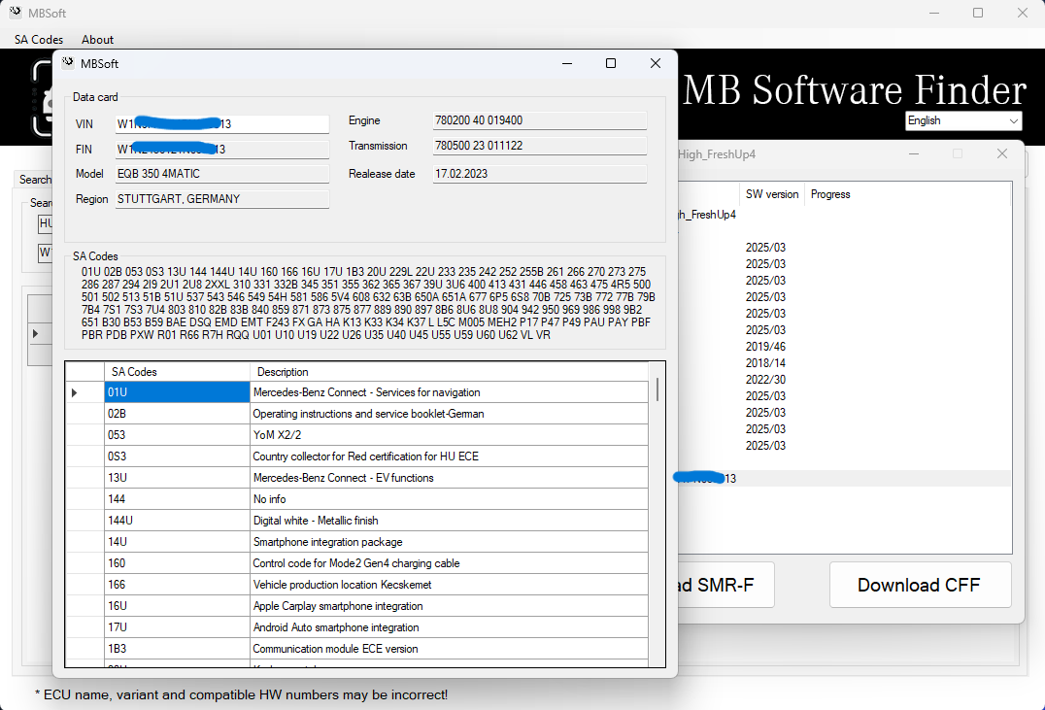Click the MBSoft icon in the main title bar
Viewport: 1045px width, 710px height.
coord(15,13)
